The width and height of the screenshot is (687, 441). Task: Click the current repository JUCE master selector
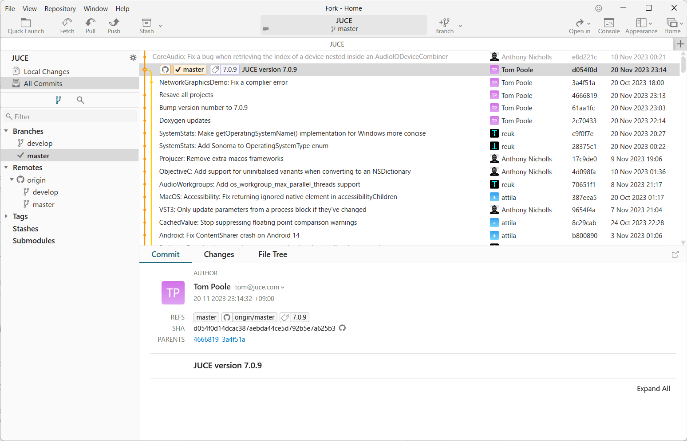pos(344,25)
